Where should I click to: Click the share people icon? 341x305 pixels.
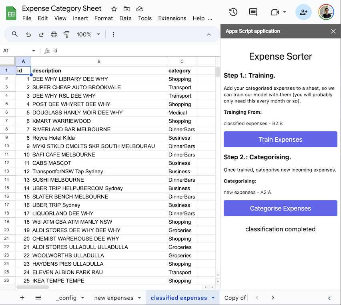[303, 12]
